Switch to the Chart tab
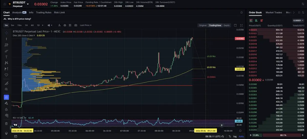The image size is (307, 139). (6, 12)
